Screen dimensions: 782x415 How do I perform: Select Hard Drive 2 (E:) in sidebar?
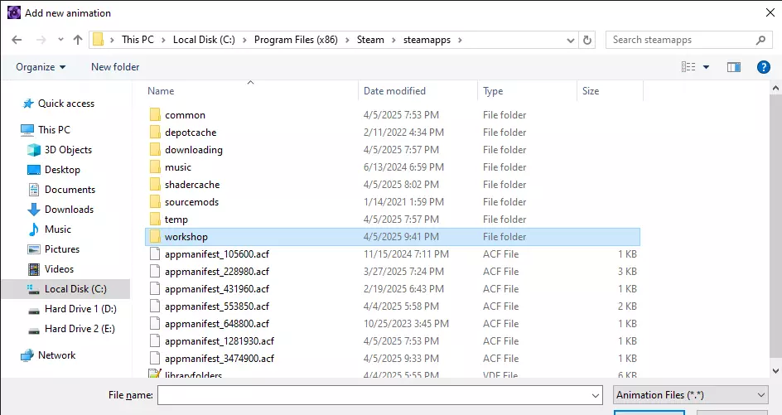pyautogui.click(x=80, y=329)
